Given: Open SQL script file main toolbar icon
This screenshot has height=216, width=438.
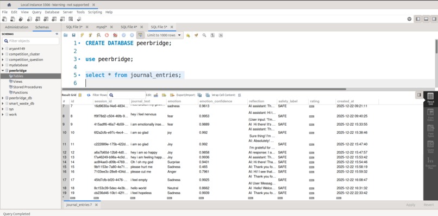Looking at the screenshot, I should tap(12, 19).
